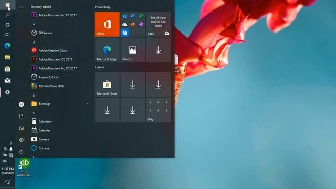Open File Explorer from the taskbar
The height and width of the screenshot is (189, 336).
pos(7,57)
